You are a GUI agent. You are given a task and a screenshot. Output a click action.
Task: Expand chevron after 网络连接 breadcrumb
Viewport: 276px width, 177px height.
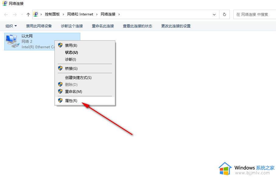pos(119,14)
